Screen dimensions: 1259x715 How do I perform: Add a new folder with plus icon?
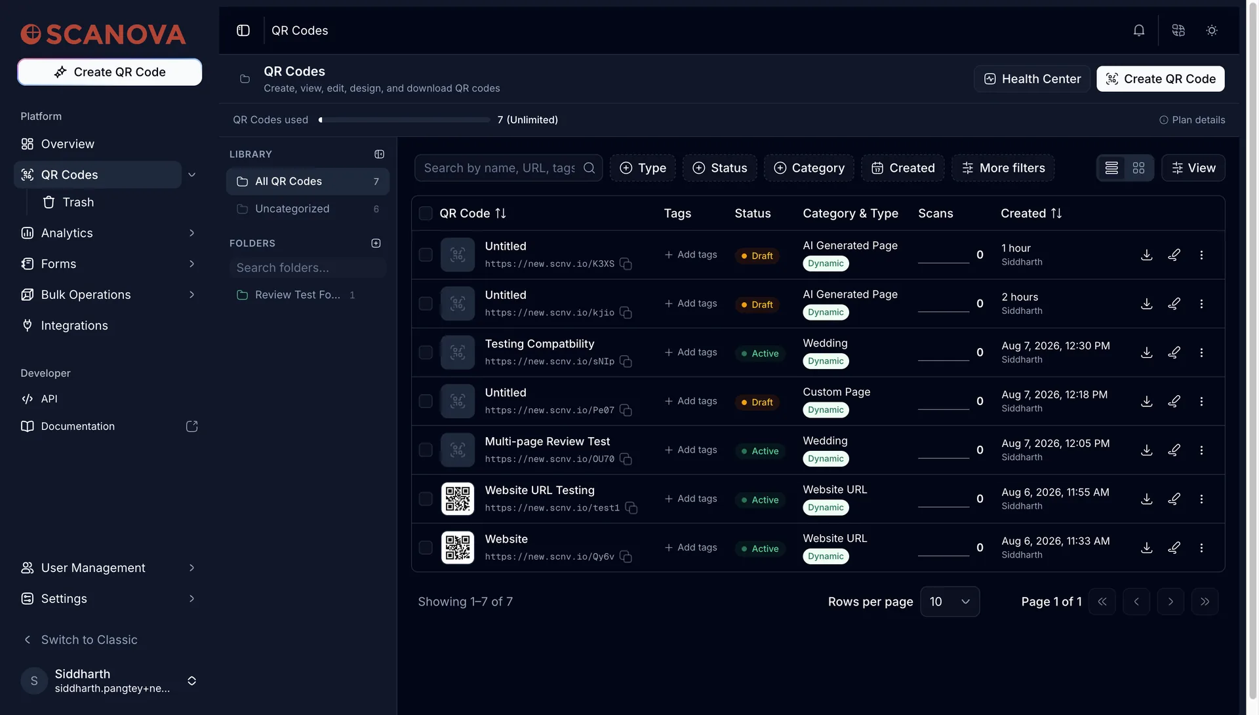click(376, 243)
